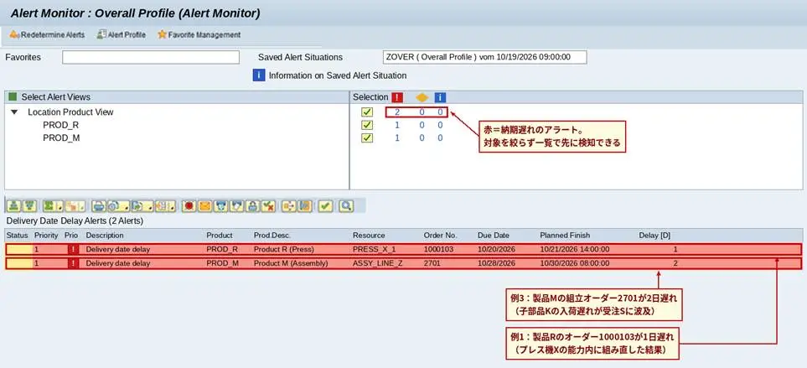Select PROD_M in the alert views tree
807x368 pixels.
point(61,138)
